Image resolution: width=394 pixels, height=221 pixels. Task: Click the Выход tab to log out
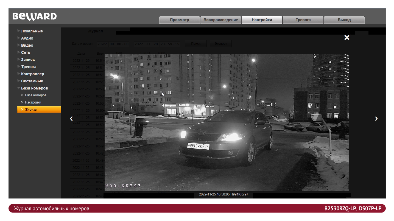coord(344,20)
